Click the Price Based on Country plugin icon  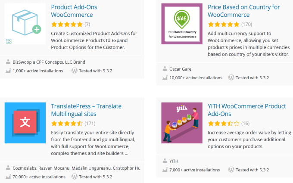(x=182, y=24)
